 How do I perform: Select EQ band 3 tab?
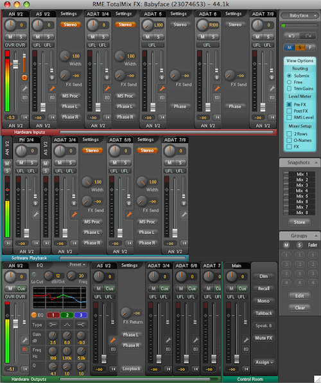[81, 315]
